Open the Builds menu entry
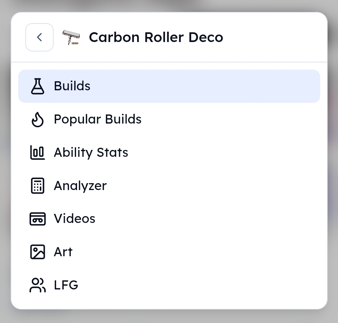The image size is (338, 323). (169, 86)
